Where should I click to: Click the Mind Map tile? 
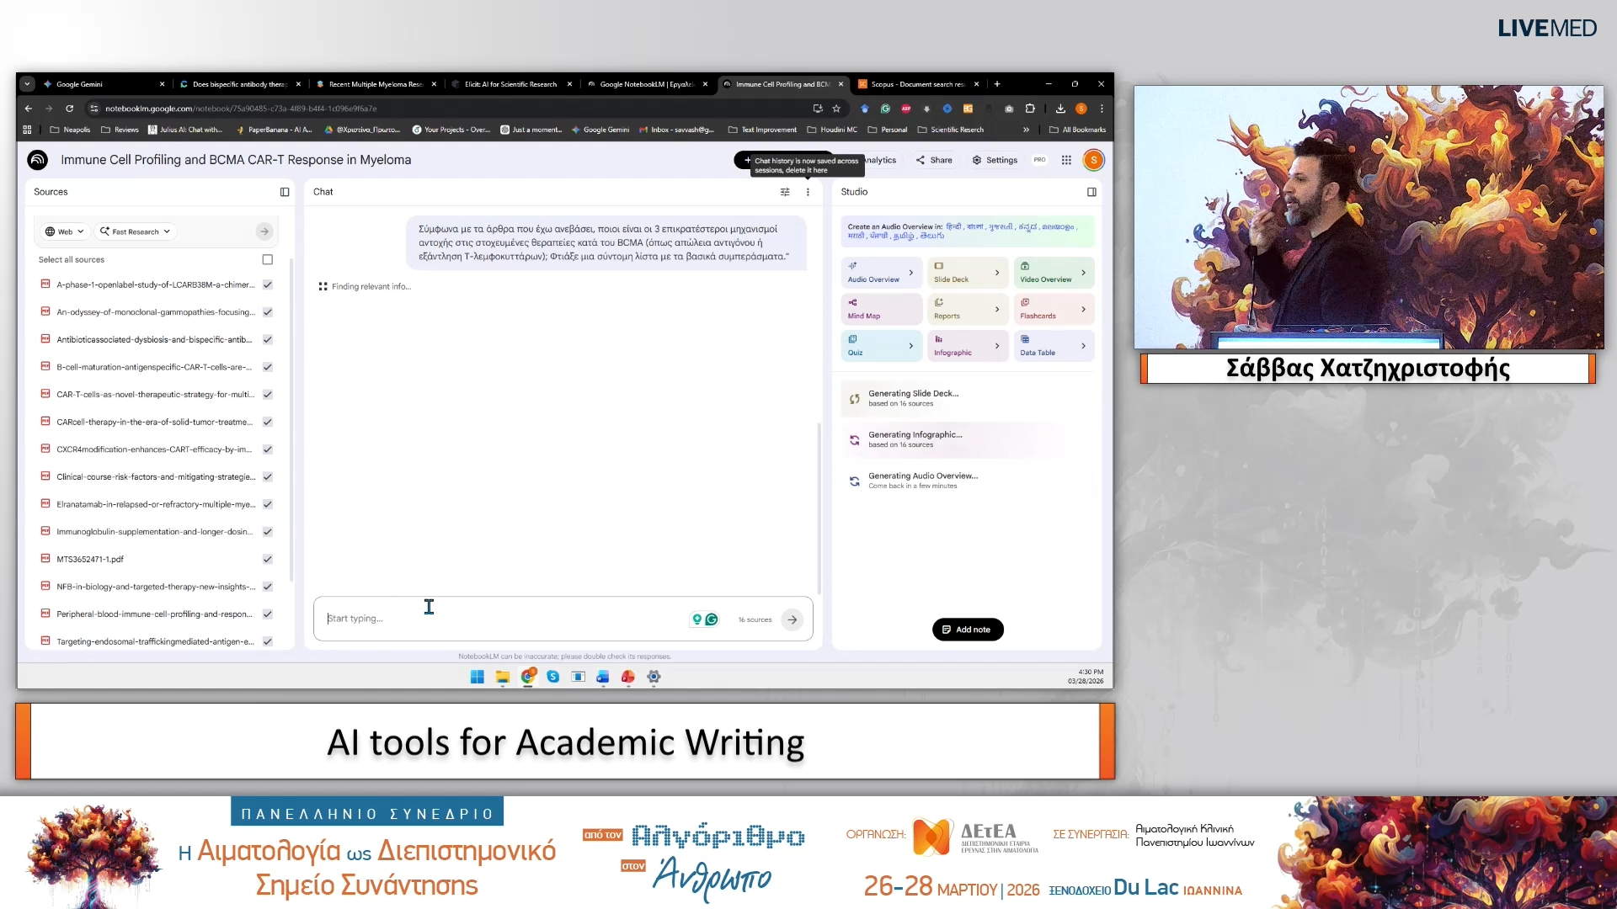click(881, 309)
